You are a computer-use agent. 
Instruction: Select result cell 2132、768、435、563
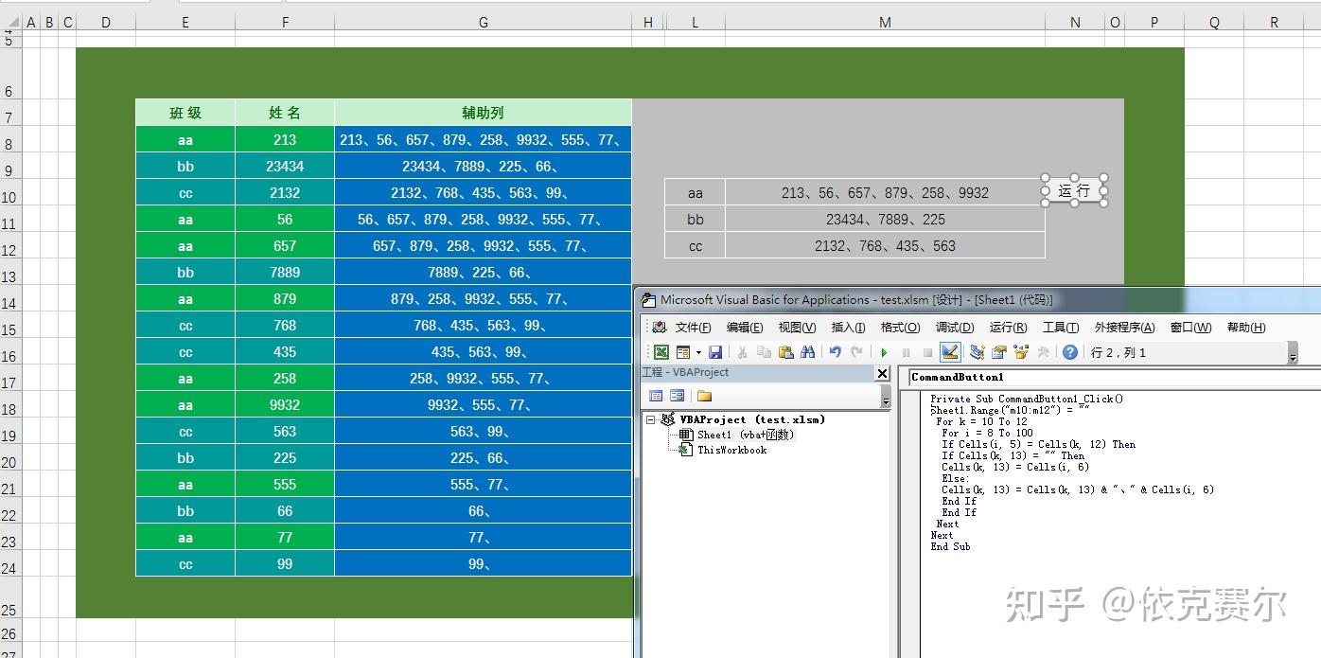[x=885, y=245]
